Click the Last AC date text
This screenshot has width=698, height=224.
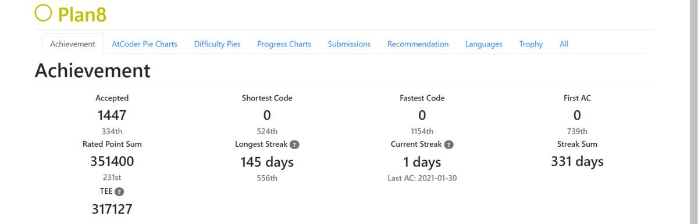pos(422,178)
